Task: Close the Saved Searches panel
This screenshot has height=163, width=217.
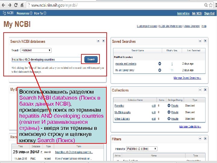Action: [x=205, y=41]
